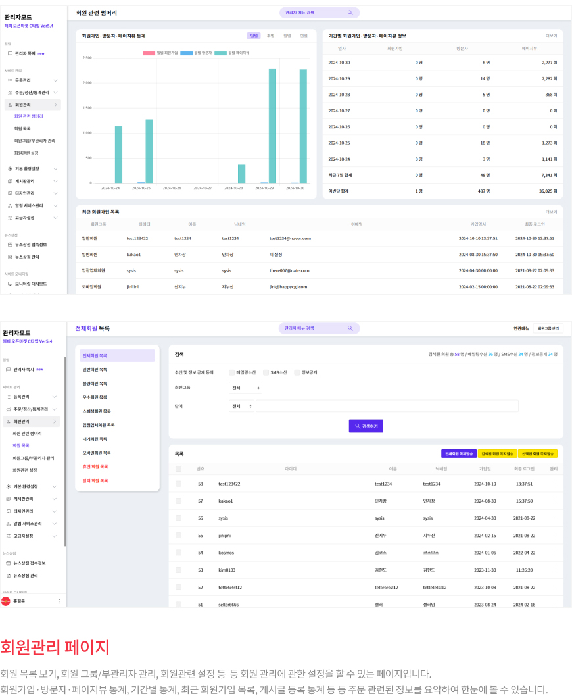The height and width of the screenshot is (700, 572).
Task: Click the 모니터링 대시보드 sidebar icon
Action: click(x=10, y=284)
